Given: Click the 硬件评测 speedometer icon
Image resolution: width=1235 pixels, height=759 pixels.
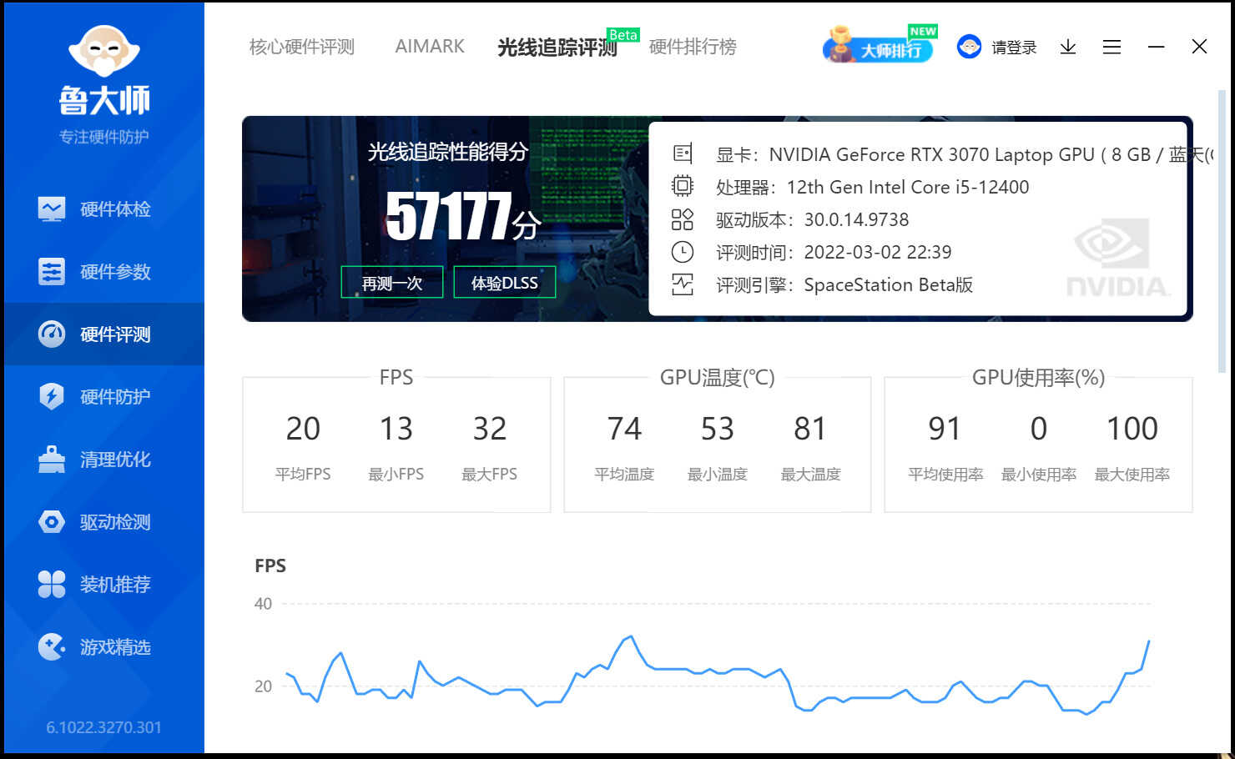Looking at the screenshot, I should [52, 334].
